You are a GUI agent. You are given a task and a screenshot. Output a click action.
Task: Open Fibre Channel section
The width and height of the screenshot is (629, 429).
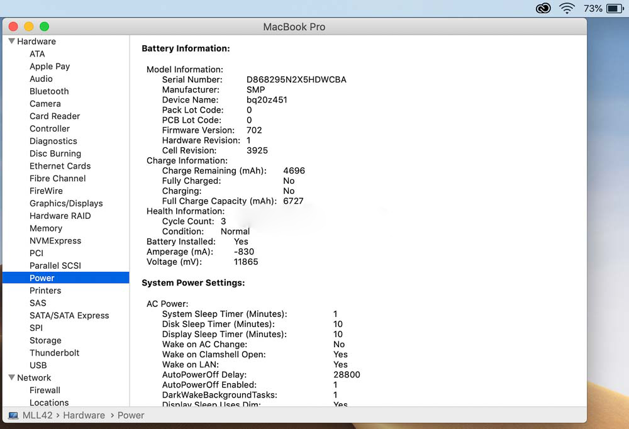pyautogui.click(x=57, y=178)
